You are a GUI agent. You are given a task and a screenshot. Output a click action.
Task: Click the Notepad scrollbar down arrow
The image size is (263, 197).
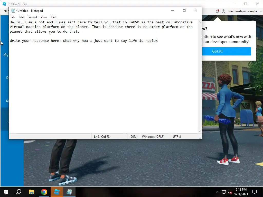(x=200, y=131)
